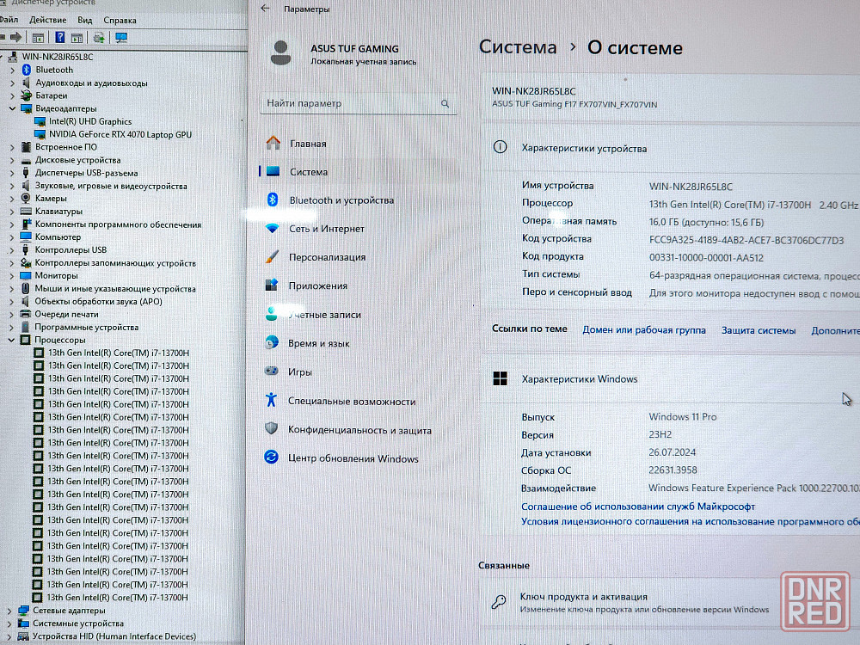Open the Справка menu

[120, 21]
